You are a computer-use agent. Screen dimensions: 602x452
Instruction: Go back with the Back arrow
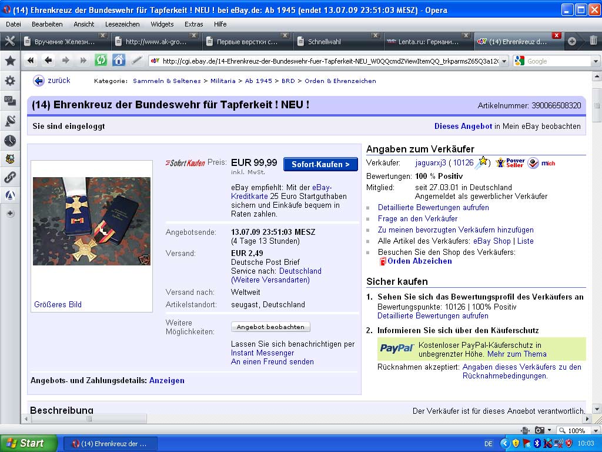pyautogui.click(x=48, y=61)
